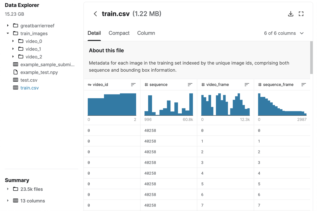Viewport: 317px width, 211px height.
Task: Go back using the left chevron
Action: pyautogui.click(x=95, y=14)
